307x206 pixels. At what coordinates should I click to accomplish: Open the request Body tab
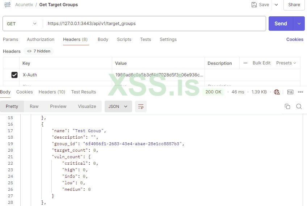coord(103,39)
